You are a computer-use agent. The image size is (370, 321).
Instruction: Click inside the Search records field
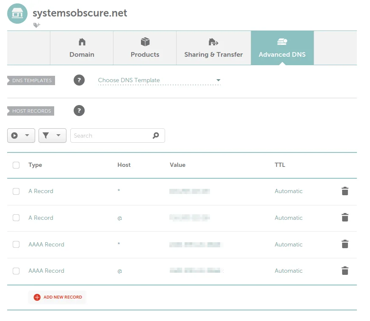click(x=110, y=136)
